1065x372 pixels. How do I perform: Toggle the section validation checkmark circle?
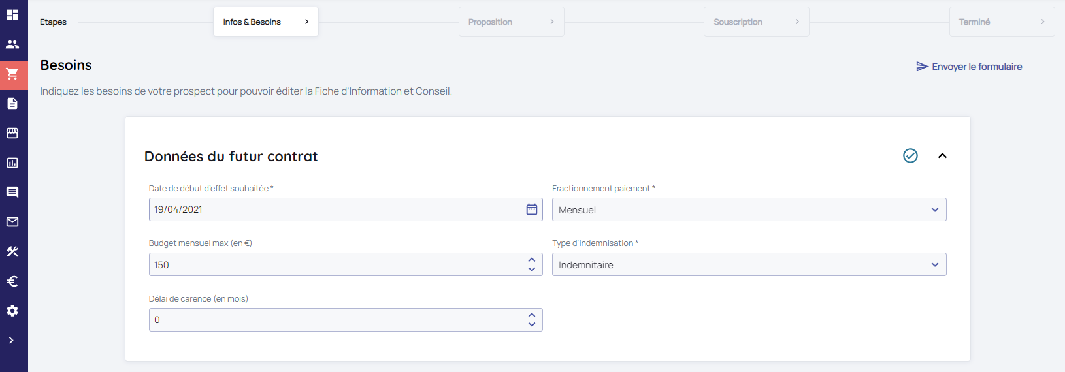[x=910, y=155]
